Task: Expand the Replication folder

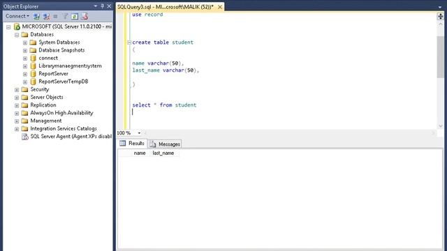Action: pos(17,105)
